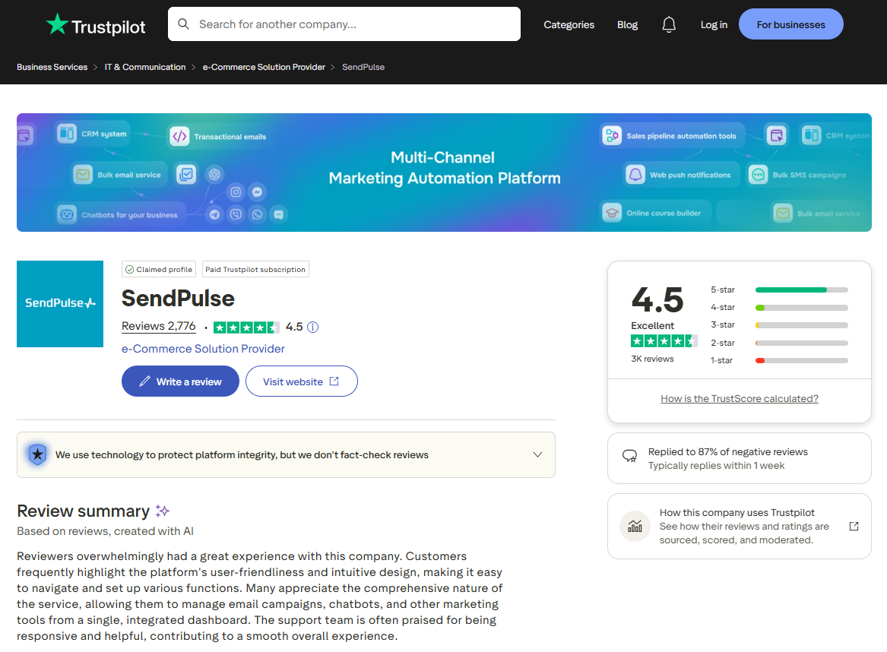Click the shield star icon on integrity banner
887x652 pixels.
(x=37, y=454)
